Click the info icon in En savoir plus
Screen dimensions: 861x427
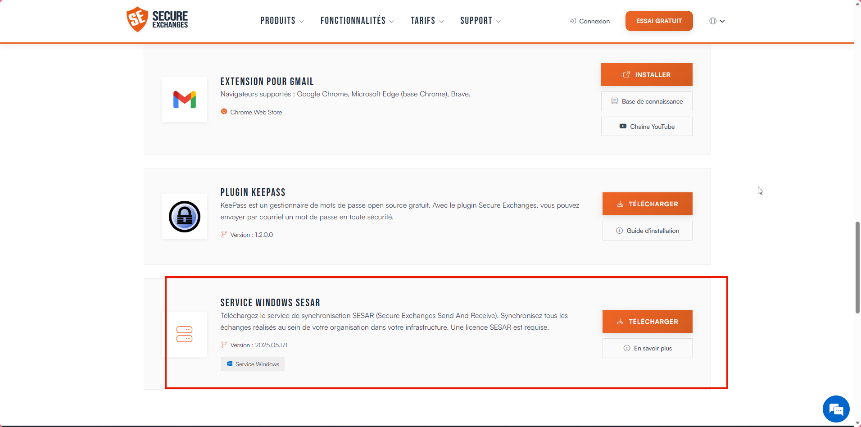pos(626,348)
